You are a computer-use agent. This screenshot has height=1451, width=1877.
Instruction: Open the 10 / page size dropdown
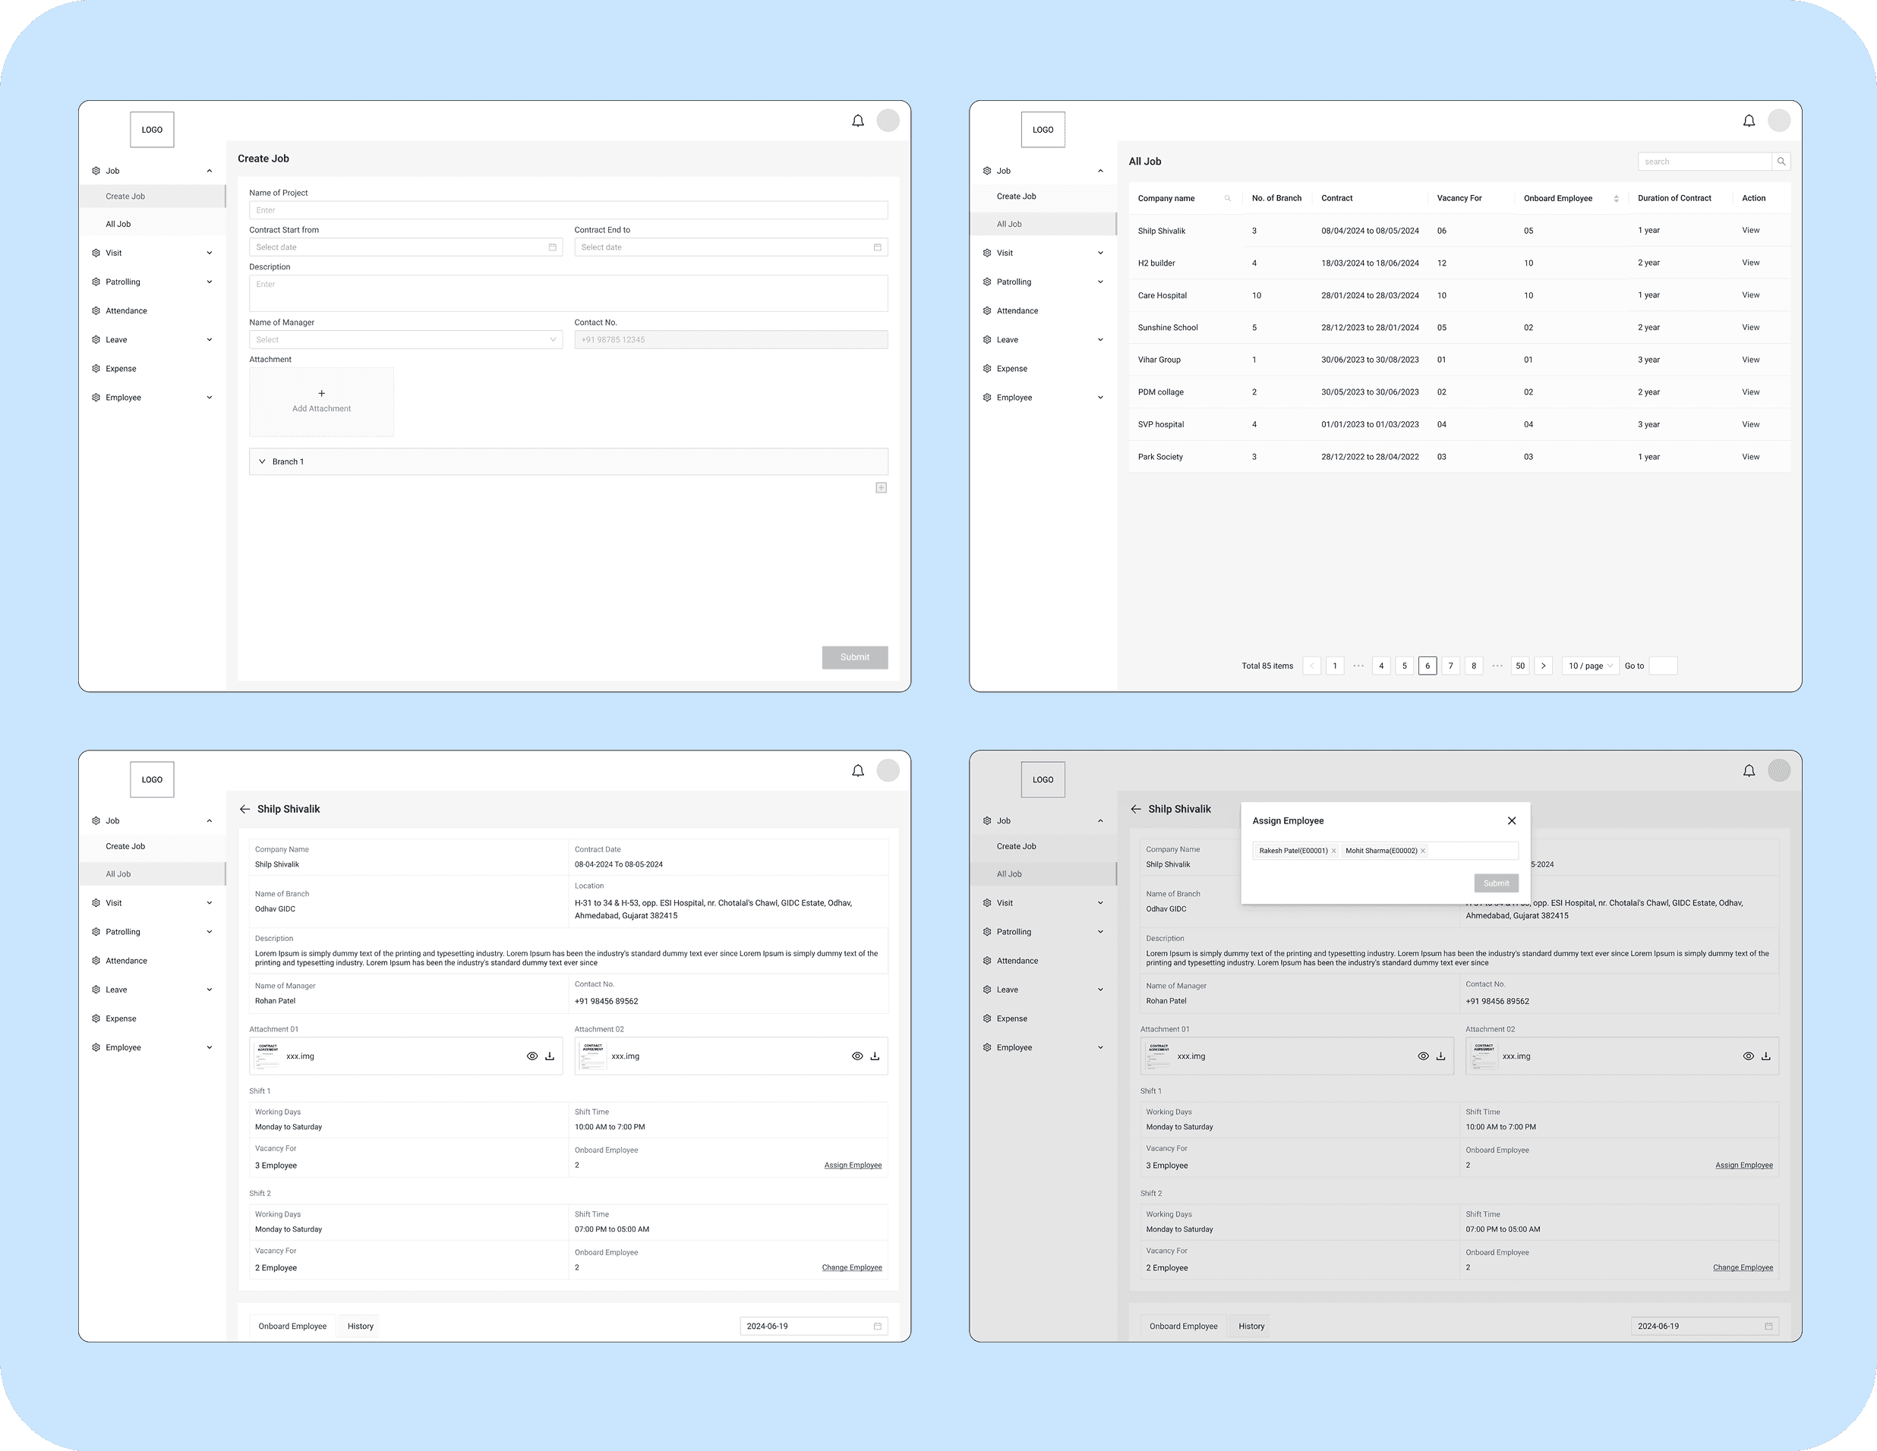click(1590, 666)
